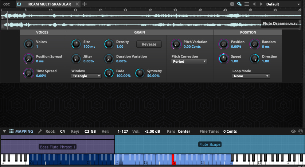Viewport: 305px width, 167px height.
Task: Click the Mapping grid icon
Action: (11, 131)
